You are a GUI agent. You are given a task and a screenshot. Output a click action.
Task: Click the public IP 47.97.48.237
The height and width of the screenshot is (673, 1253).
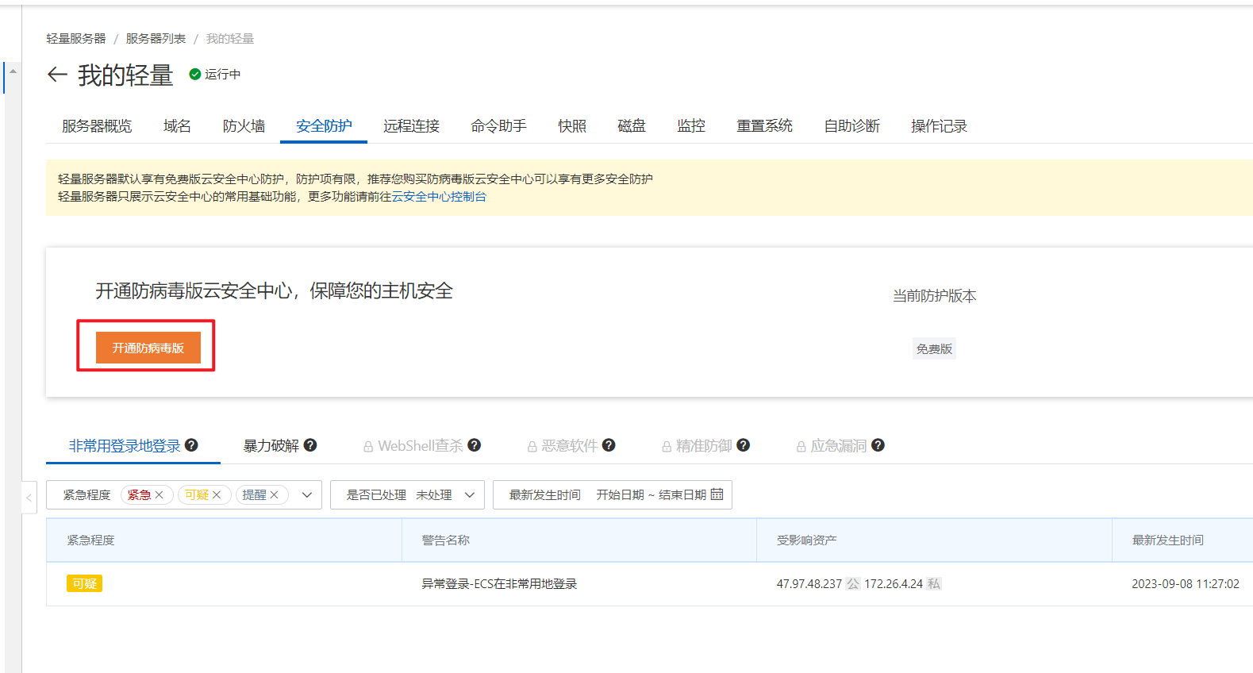(809, 583)
